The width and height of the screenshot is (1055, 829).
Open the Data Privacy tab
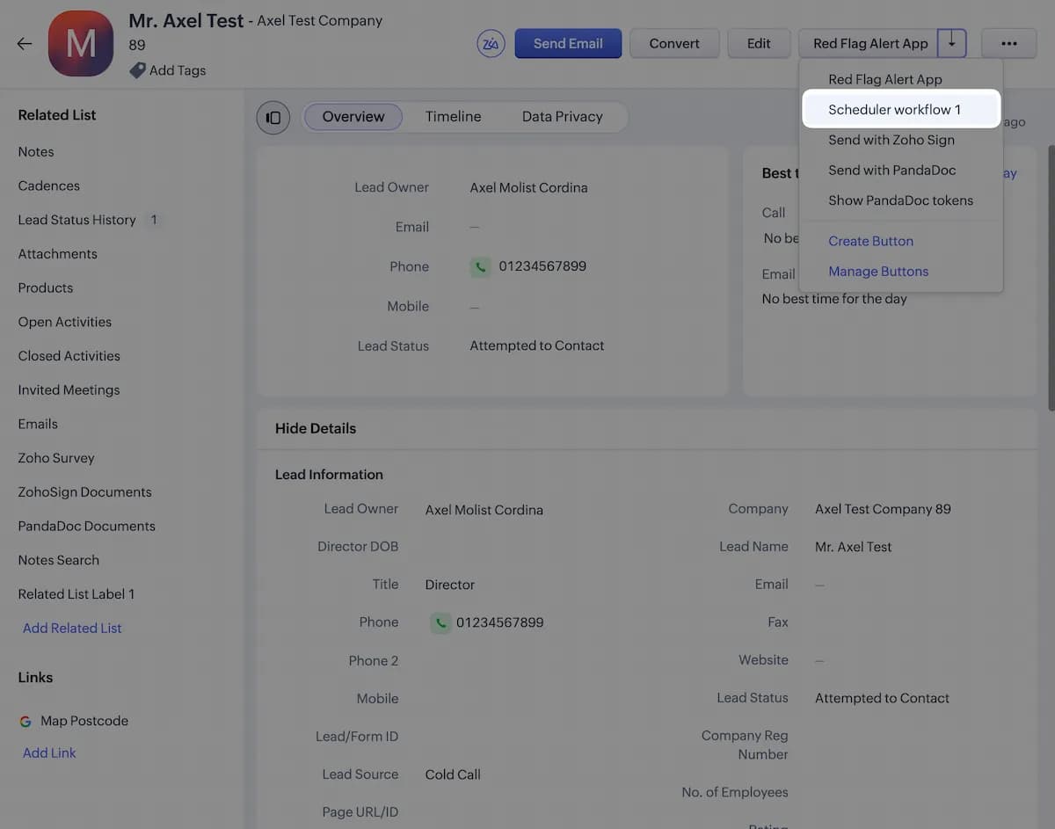[x=562, y=116]
